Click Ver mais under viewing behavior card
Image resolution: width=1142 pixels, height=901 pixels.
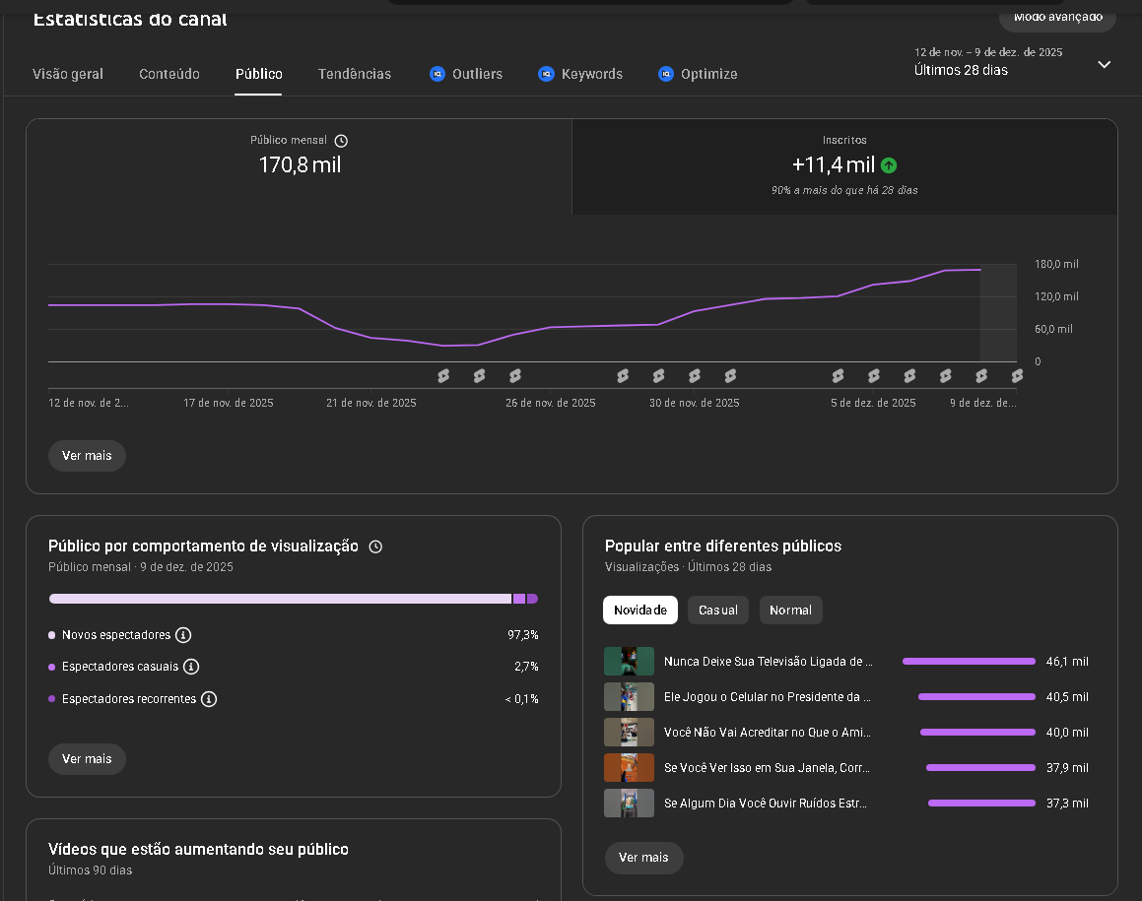[x=87, y=759]
